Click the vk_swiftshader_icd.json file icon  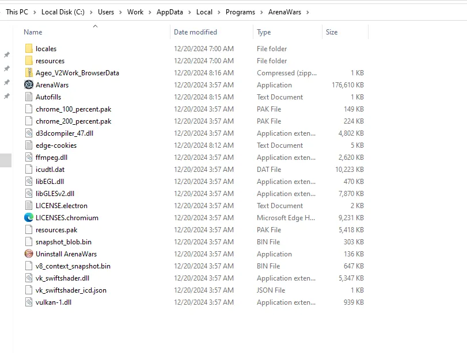pyautogui.click(x=29, y=290)
